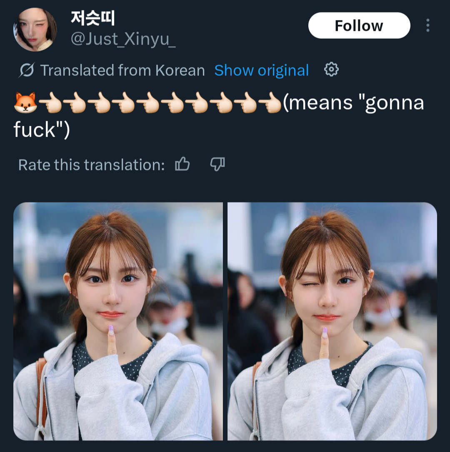Viewport: 450px width, 452px height.
Task: Open translation settings gear icon
Action: click(331, 70)
